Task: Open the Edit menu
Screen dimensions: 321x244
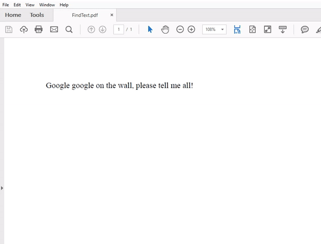Action: [17, 5]
